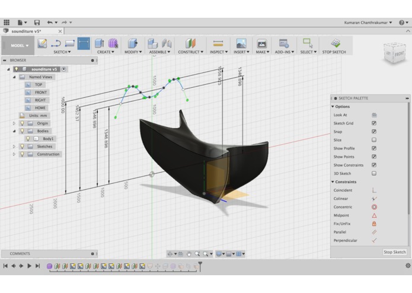The image size is (412, 293).
Task: Select the Create Sketch tool icon
Action: [42, 43]
